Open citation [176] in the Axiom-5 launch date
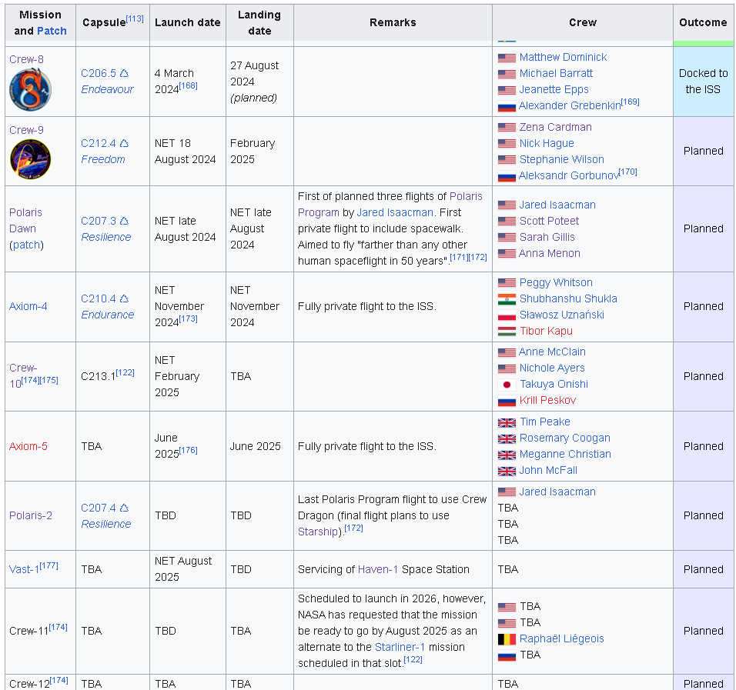The width and height of the screenshot is (736, 690). (188, 450)
